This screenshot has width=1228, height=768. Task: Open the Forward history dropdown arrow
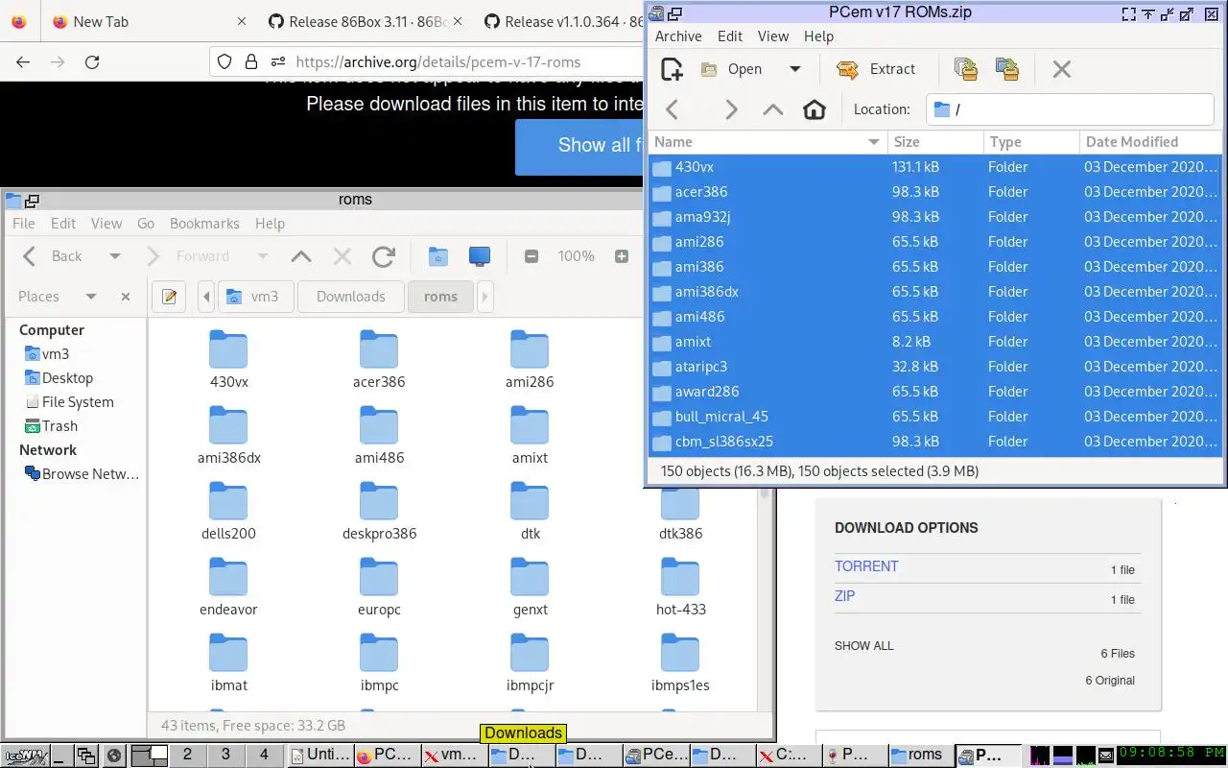(x=263, y=256)
